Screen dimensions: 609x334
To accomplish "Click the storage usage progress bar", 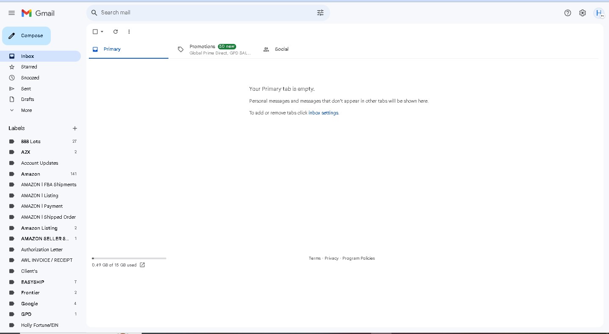I will 129,258.
